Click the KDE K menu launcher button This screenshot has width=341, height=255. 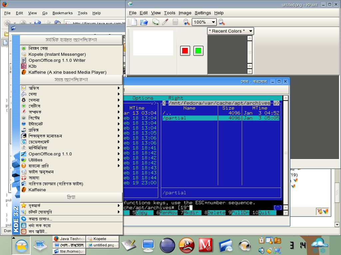tap(21, 246)
